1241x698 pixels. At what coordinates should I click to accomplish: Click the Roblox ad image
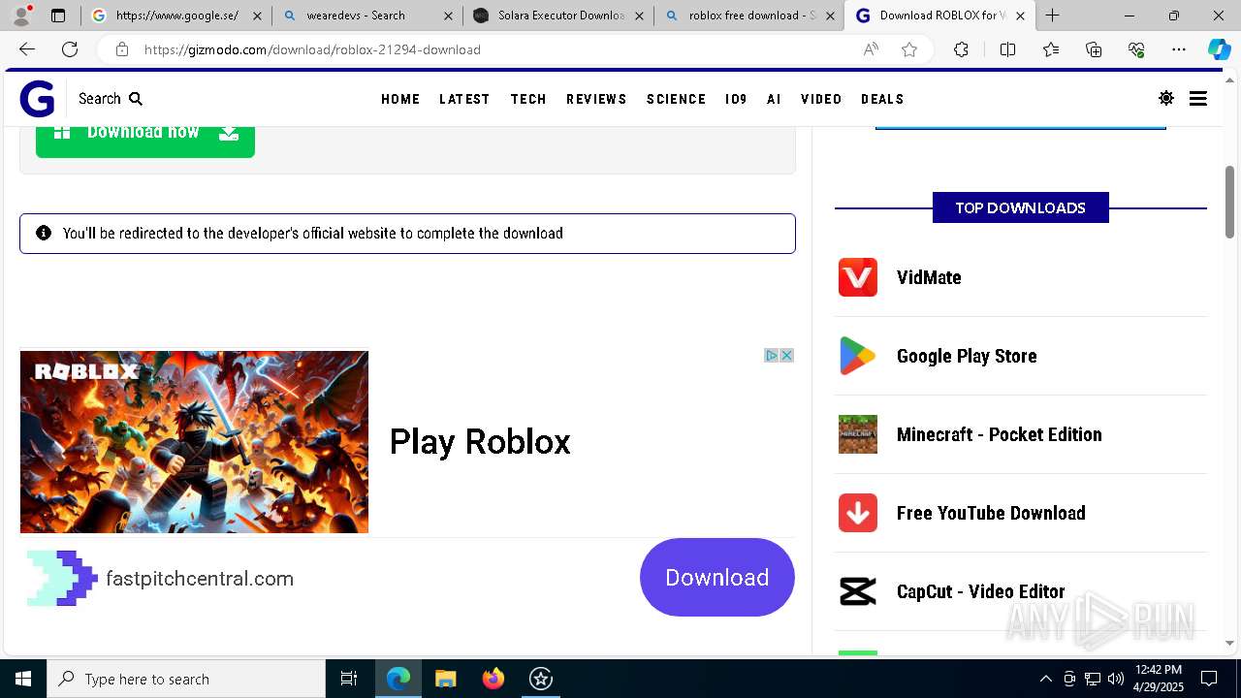(x=194, y=442)
